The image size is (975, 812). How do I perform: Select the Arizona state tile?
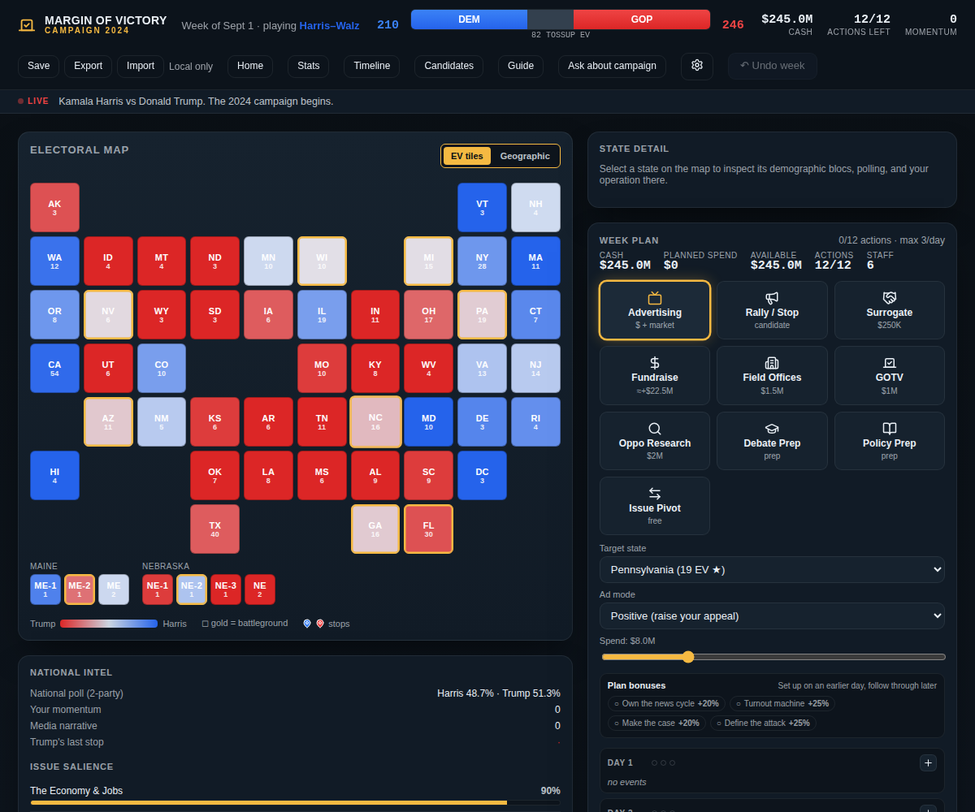(108, 422)
